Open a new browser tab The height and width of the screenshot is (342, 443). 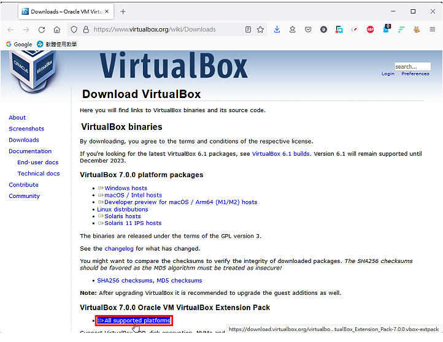point(123,12)
